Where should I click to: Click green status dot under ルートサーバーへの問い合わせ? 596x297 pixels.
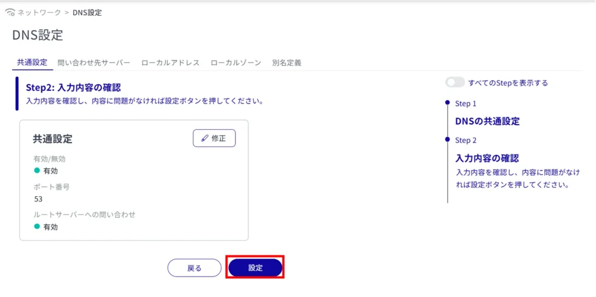[37, 227]
